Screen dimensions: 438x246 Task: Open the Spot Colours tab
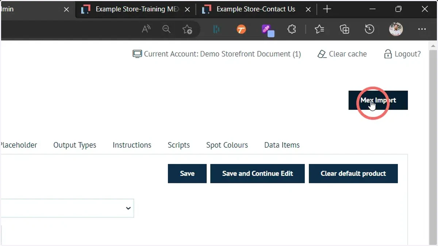tap(227, 145)
